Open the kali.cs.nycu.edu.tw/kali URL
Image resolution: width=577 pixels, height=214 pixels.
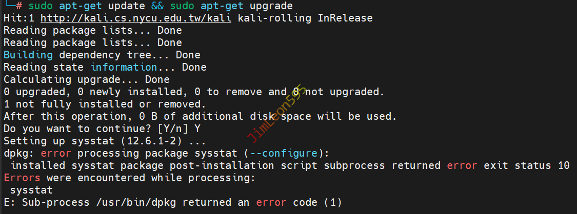pos(136,18)
